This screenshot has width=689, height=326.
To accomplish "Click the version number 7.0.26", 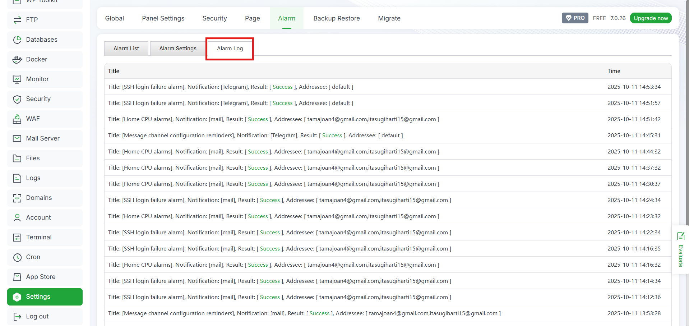I will (x=618, y=18).
